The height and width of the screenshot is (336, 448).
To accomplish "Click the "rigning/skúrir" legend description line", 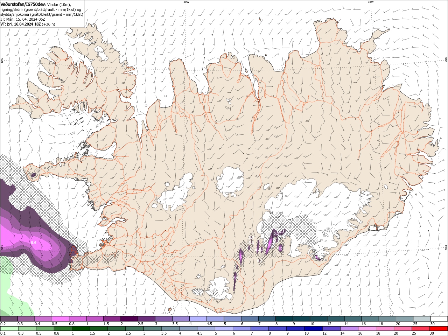I will 41,9.
